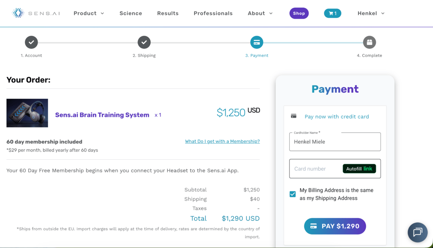Expand the About dropdown menu
Screen dimensions: 433x248
pos(260,13)
